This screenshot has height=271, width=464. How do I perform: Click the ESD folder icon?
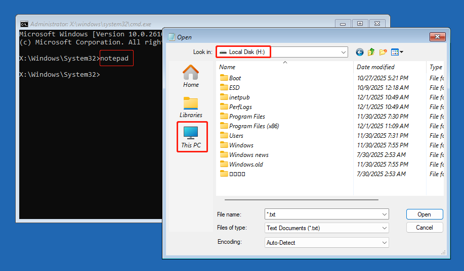click(x=224, y=87)
